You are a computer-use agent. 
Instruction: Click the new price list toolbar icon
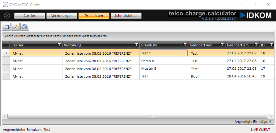click(x=6, y=27)
